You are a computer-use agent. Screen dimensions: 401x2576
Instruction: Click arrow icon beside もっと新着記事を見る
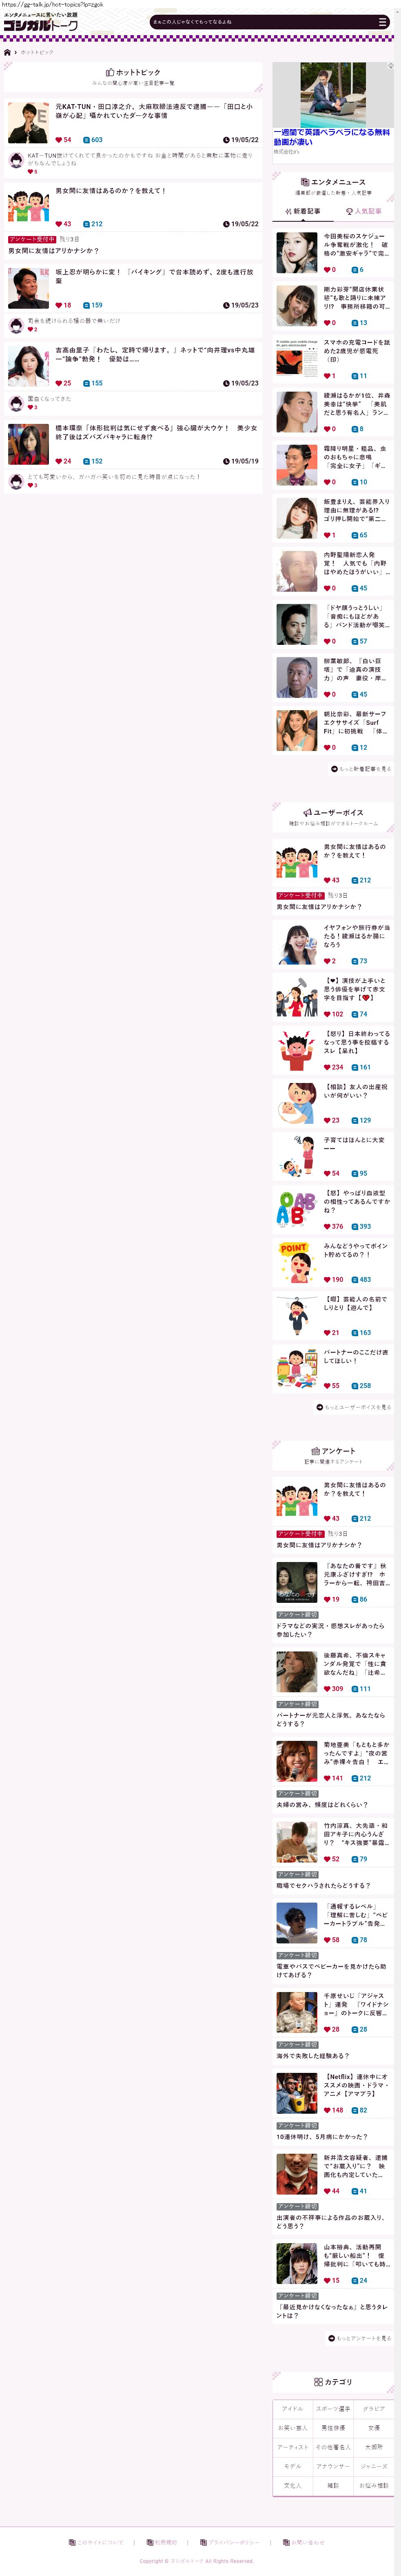(x=334, y=769)
